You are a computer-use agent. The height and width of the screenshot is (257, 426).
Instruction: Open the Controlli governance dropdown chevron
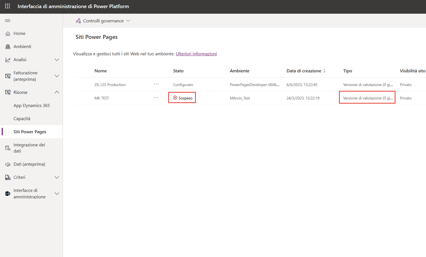pos(128,21)
